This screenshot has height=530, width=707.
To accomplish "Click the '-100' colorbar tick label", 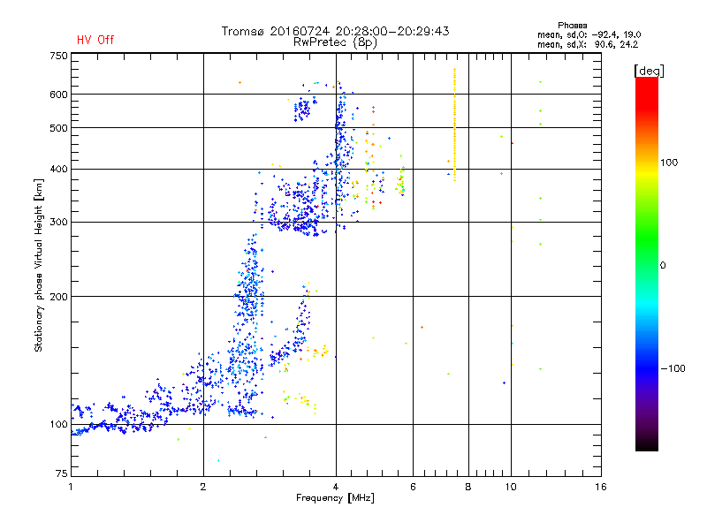I will point(673,368).
